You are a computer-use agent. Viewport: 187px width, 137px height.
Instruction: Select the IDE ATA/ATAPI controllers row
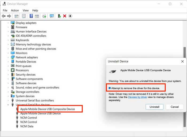pyautogui.click(x=31, y=36)
